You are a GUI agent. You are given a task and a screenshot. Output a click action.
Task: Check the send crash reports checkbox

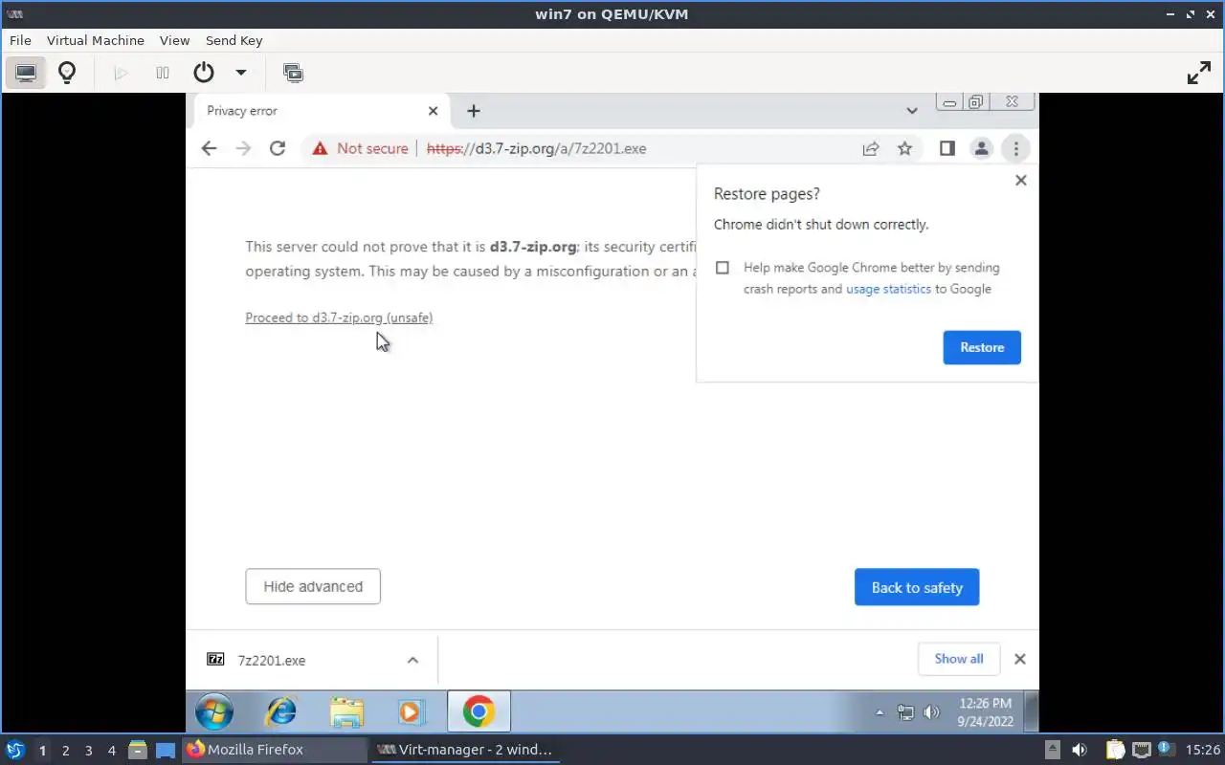(723, 268)
